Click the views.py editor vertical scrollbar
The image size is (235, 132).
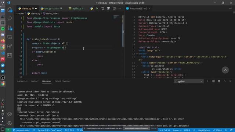[123, 31]
